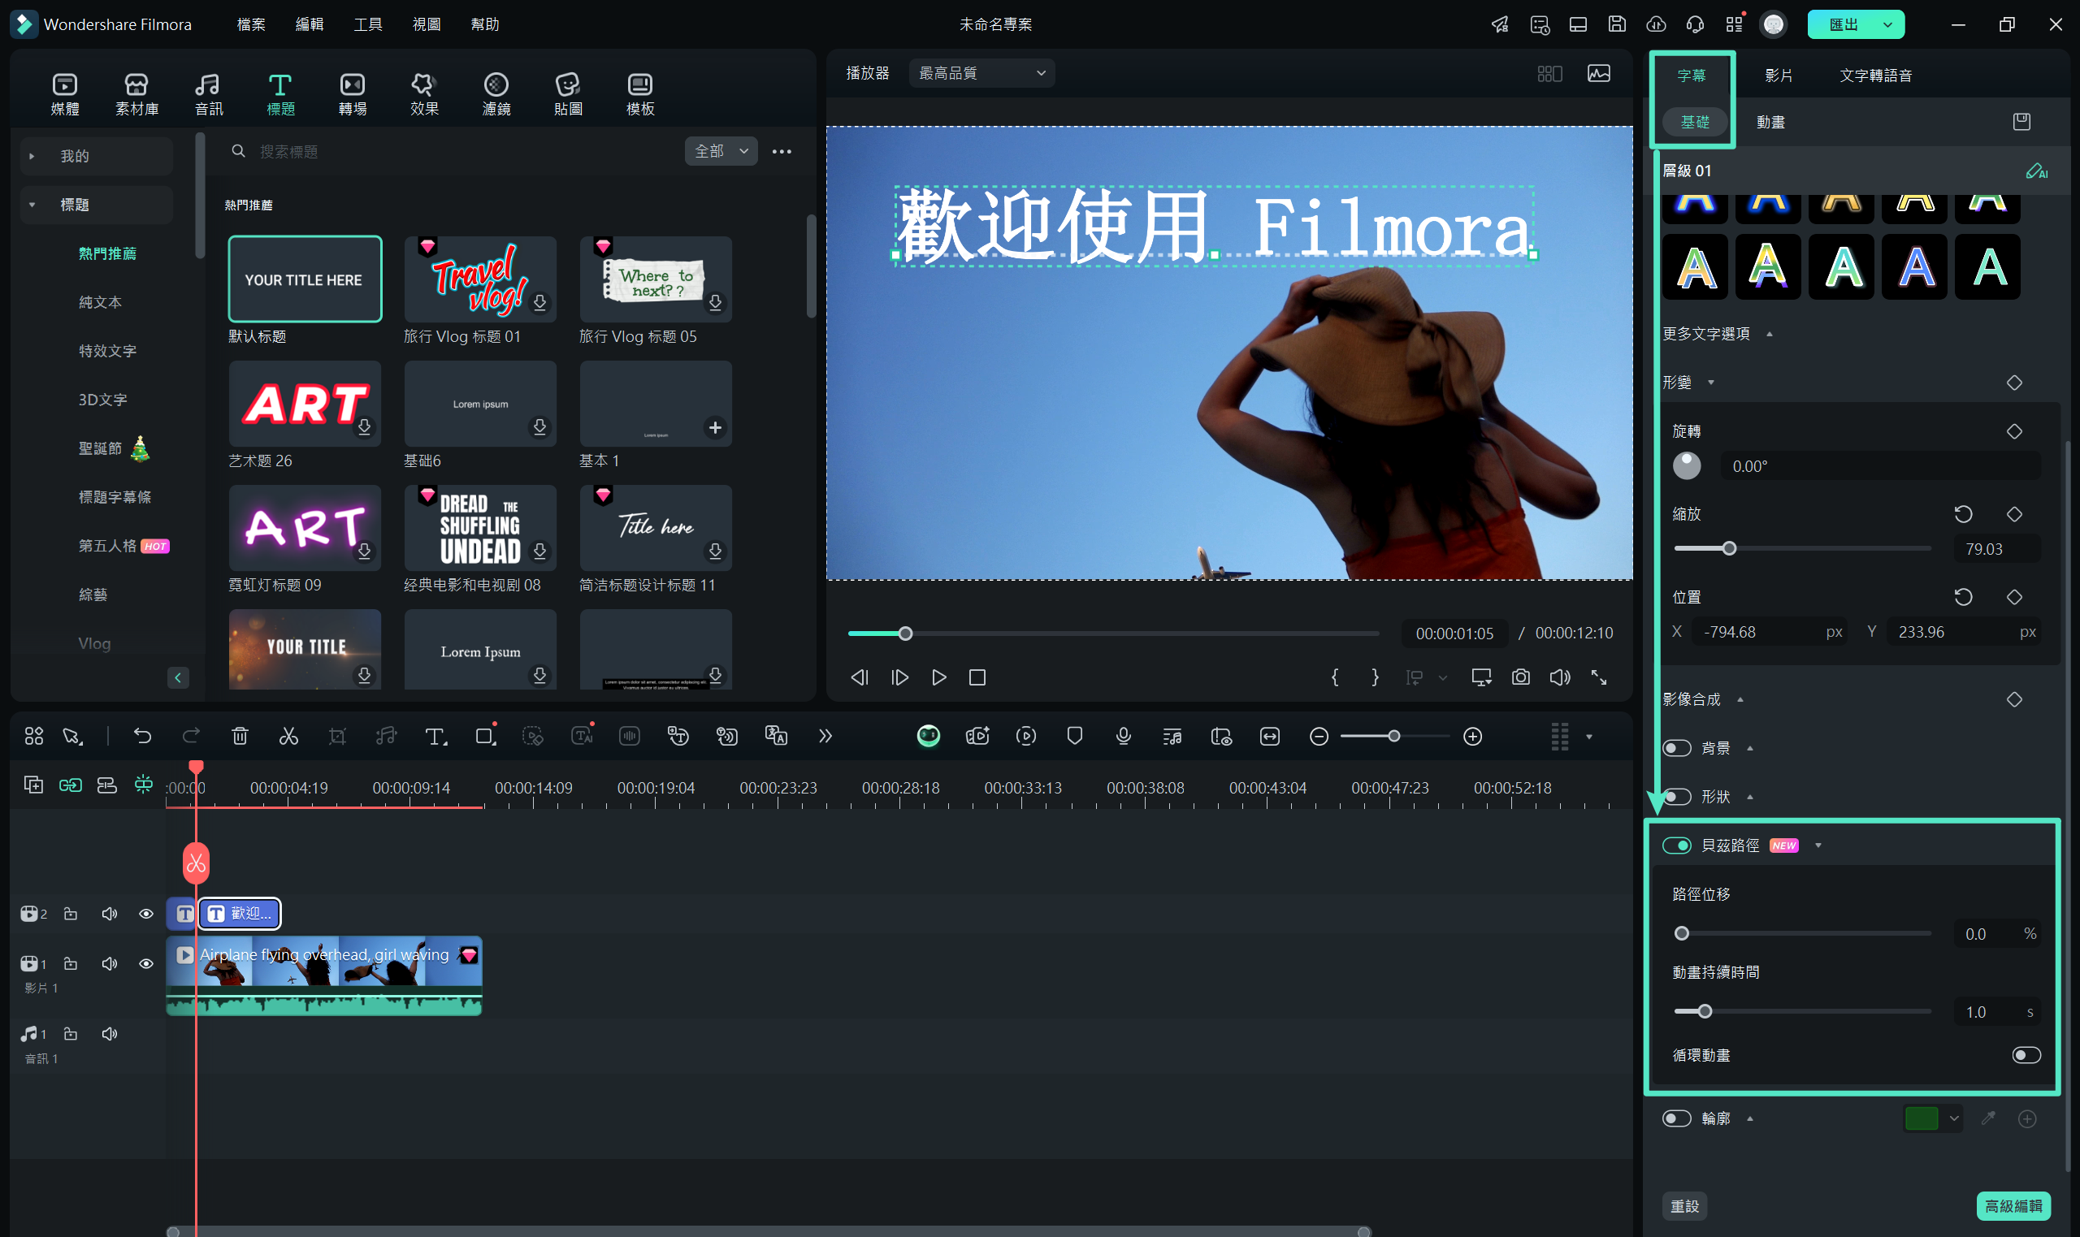Switch to the 影片 tab
2080x1237 pixels.
(1779, 75)
